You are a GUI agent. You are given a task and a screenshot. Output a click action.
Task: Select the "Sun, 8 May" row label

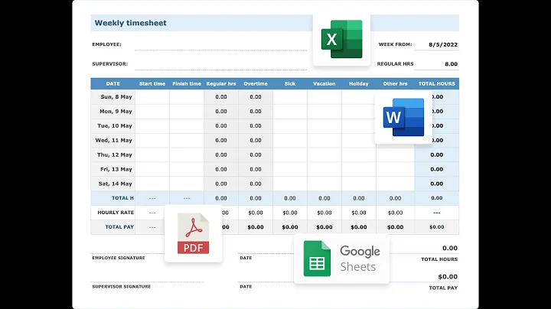(116, 96)
